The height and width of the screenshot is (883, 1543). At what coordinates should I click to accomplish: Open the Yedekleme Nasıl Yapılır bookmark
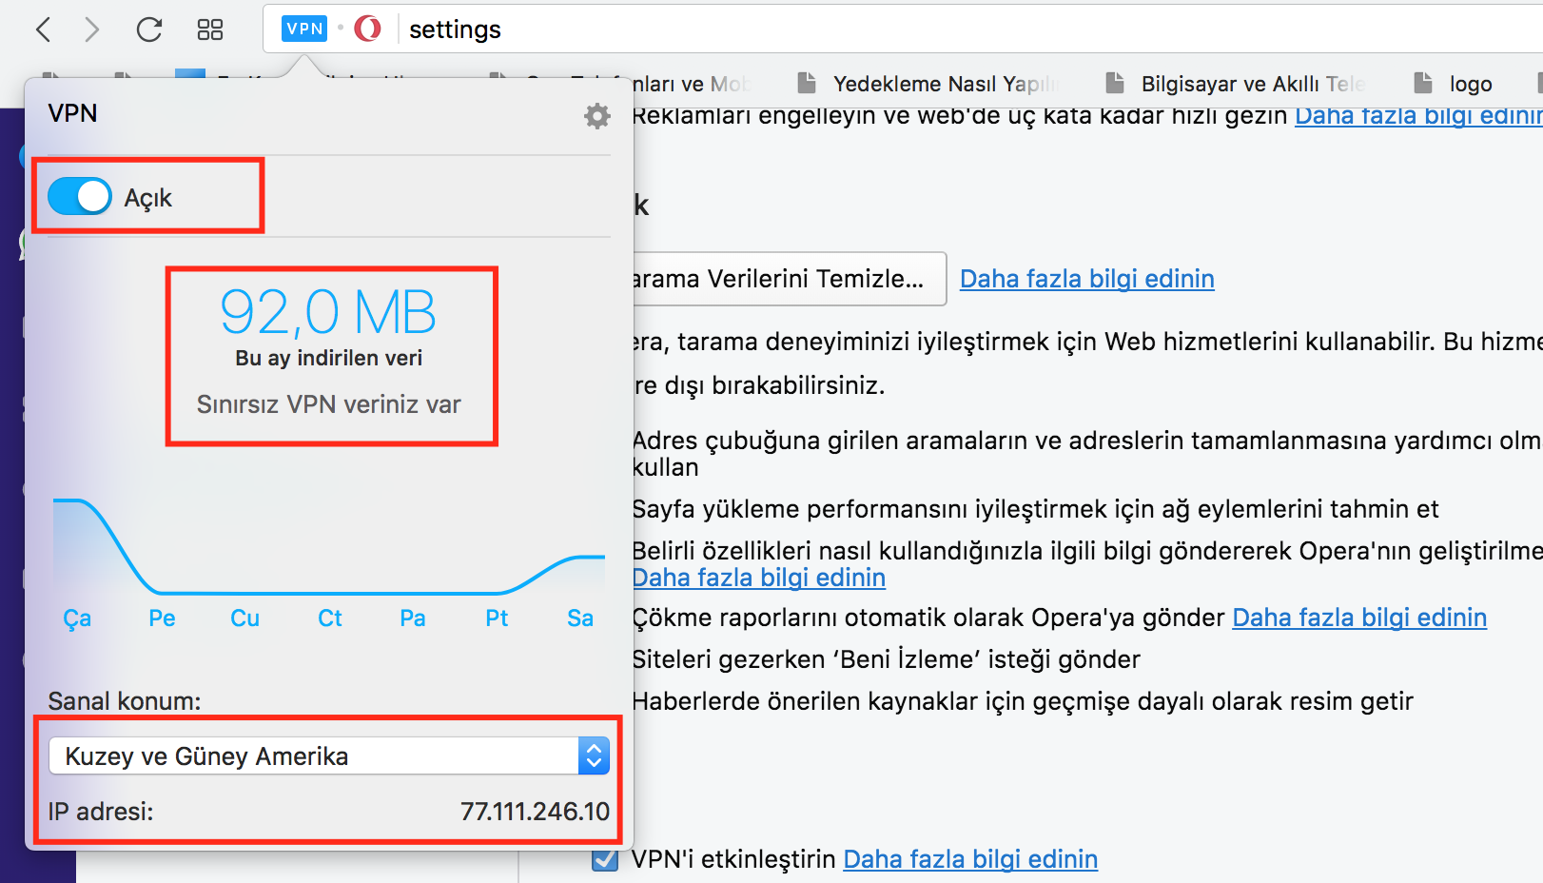929,84
